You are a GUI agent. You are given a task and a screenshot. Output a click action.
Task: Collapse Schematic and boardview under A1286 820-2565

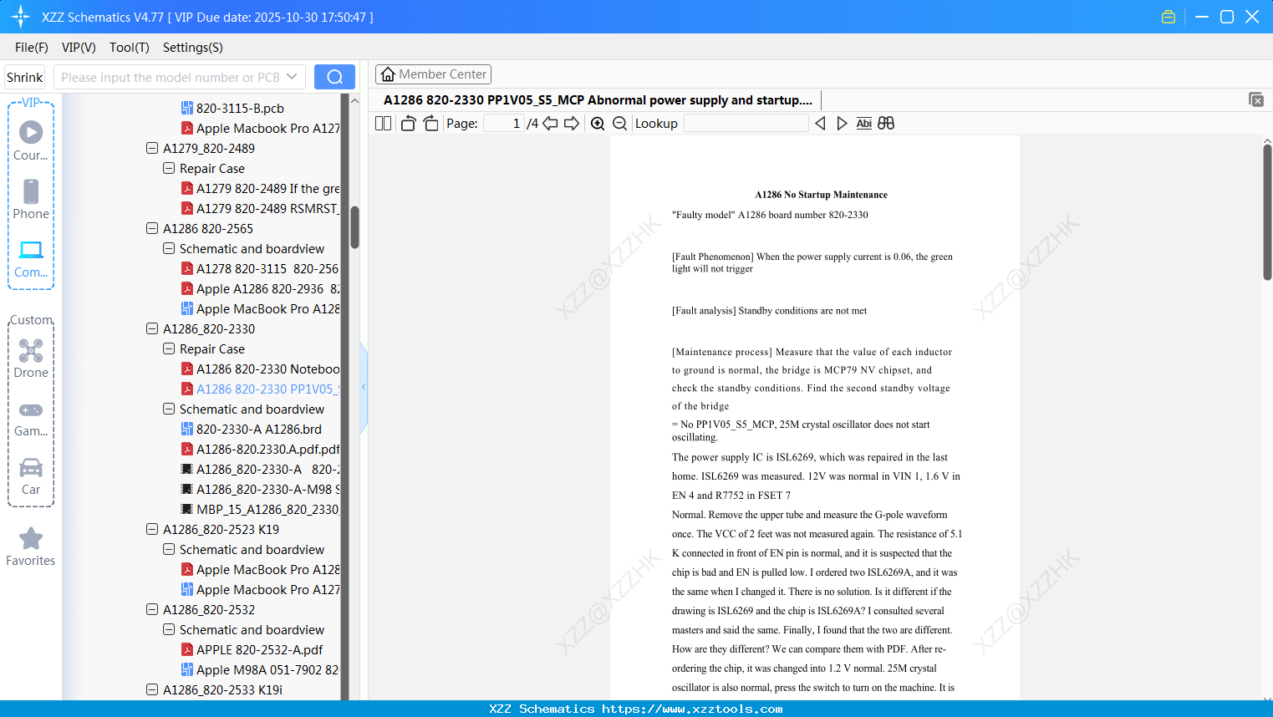click(169, 248)
